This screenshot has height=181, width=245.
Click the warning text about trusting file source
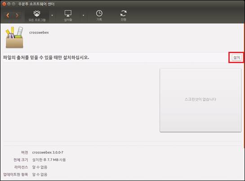[x=46, y=58]
